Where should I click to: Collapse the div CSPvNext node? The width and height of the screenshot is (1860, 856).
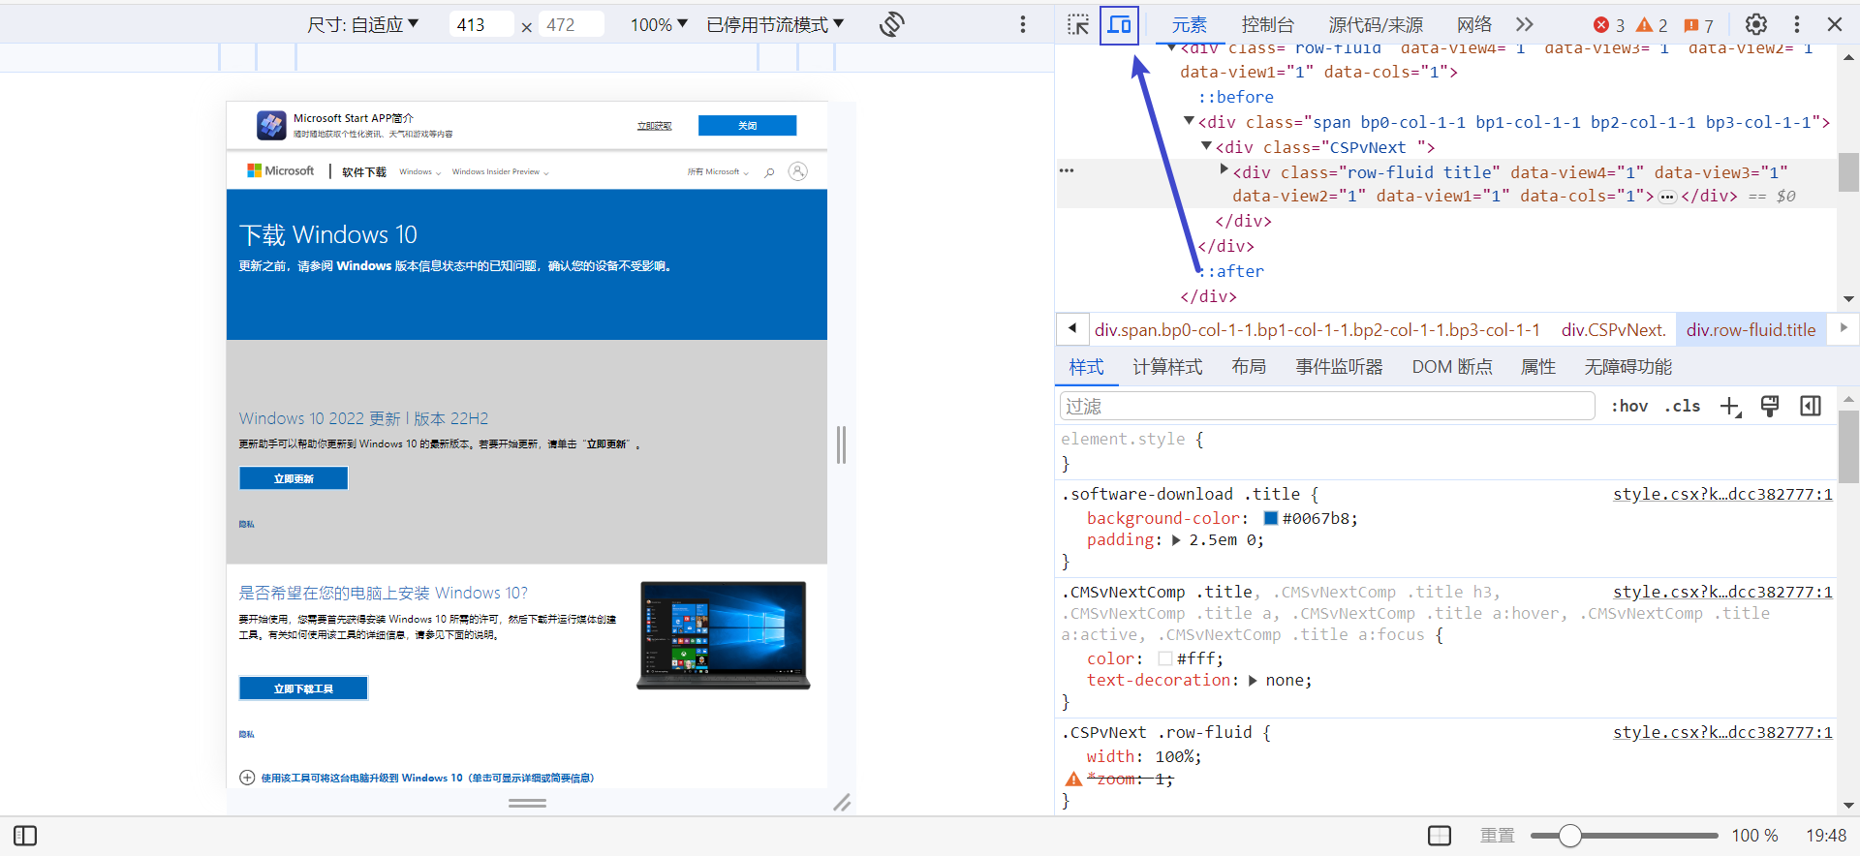coord(1206,146)
